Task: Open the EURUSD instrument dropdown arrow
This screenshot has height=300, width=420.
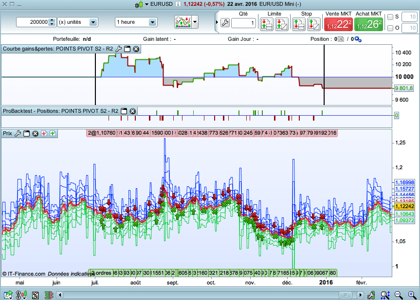Action: (146, 4)
